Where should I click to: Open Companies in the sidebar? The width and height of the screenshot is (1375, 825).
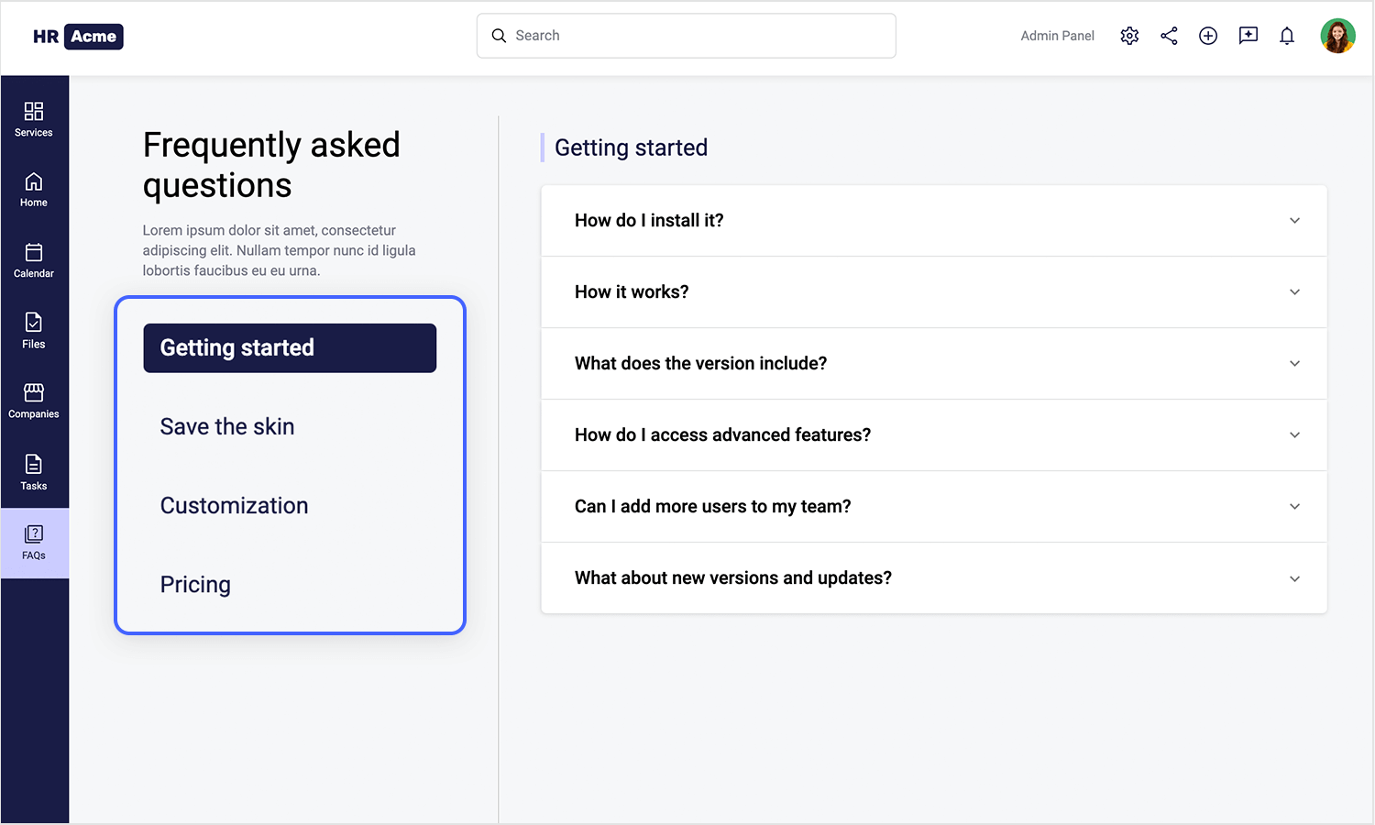[34, 401]
